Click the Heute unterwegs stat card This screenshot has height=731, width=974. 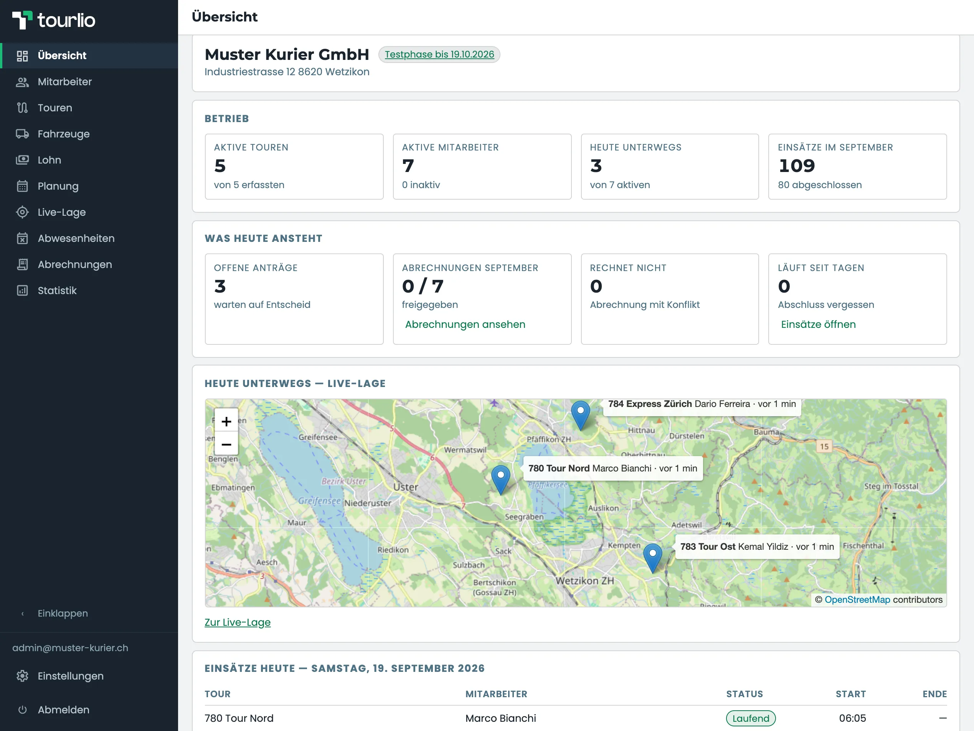tap(670, 167)
